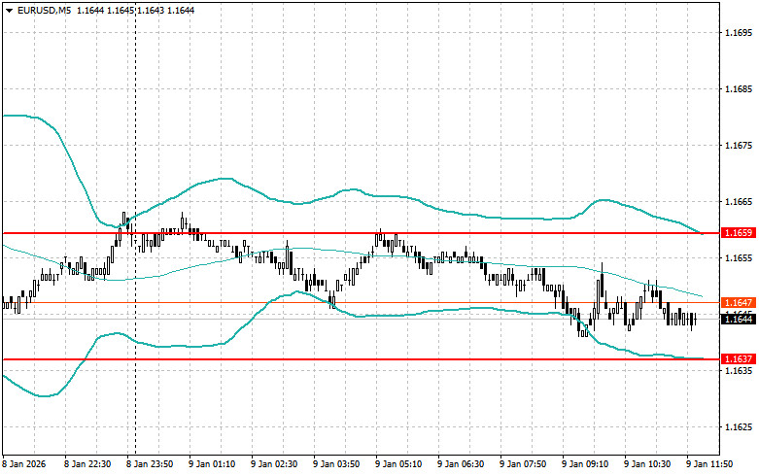Click the 1.1685 price scale label

pos(738,89)
